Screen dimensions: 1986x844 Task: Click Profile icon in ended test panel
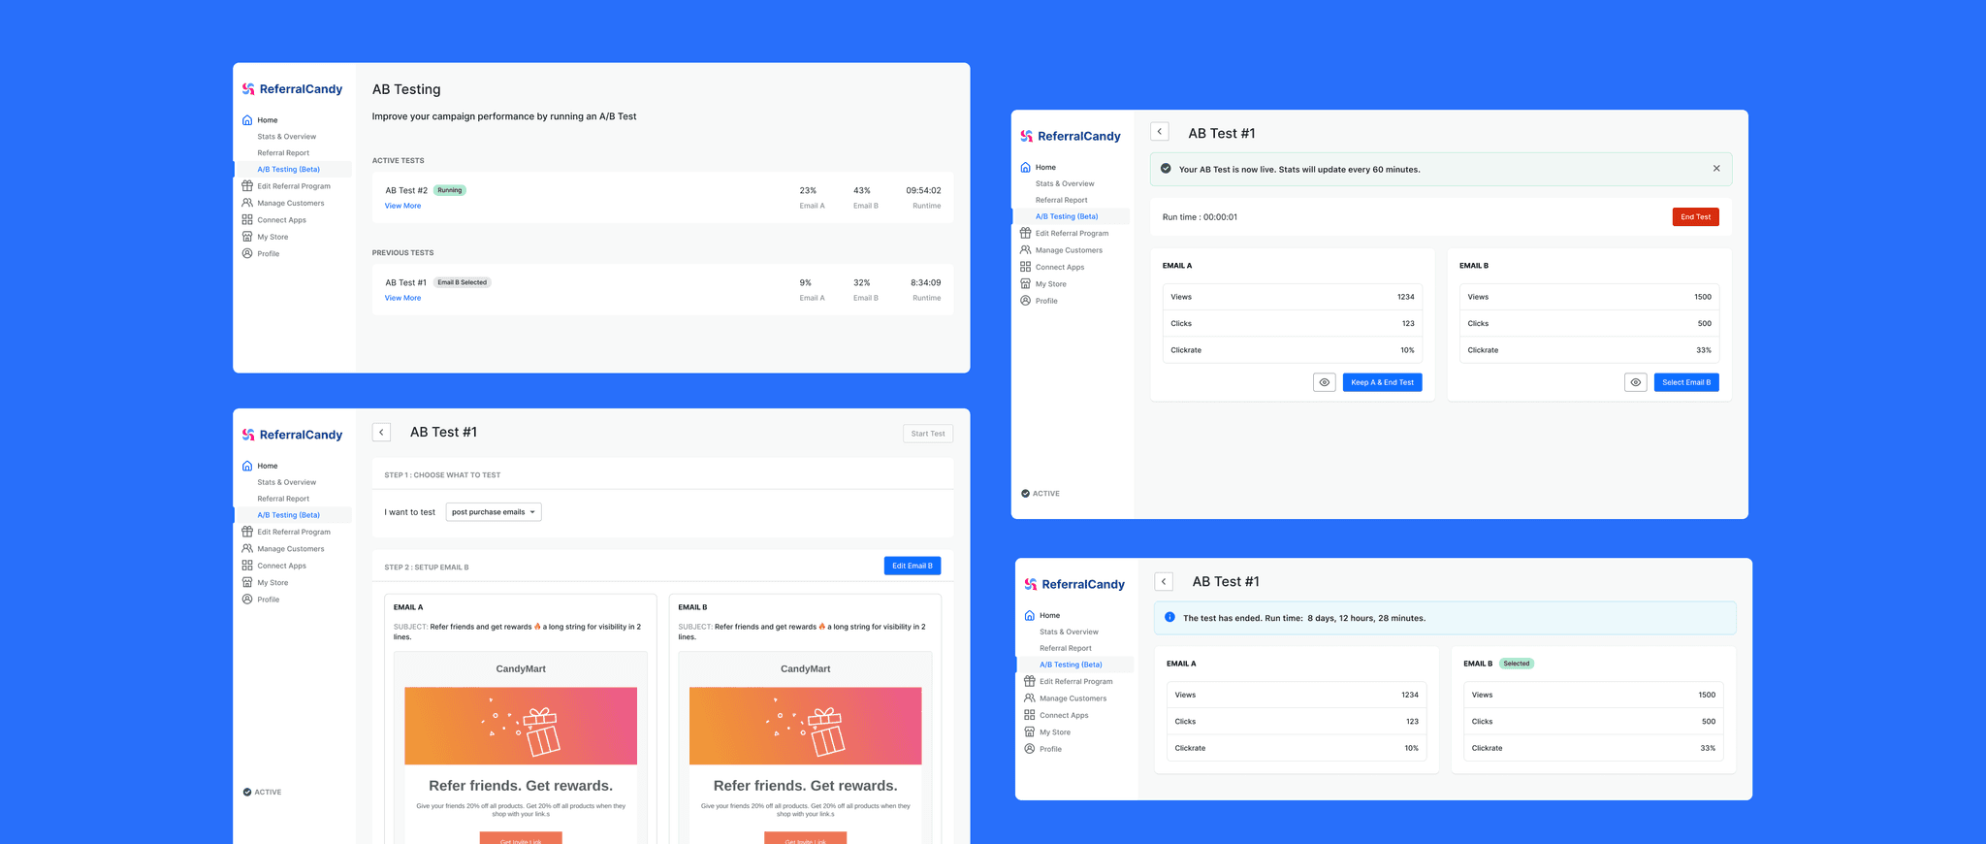point(1030,749)
